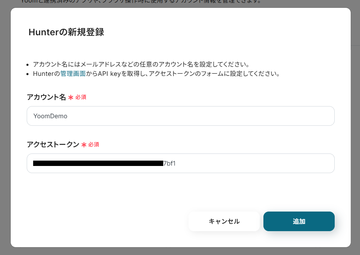
Task: Focus the アクセストークン input field
Action: point(180,163)
